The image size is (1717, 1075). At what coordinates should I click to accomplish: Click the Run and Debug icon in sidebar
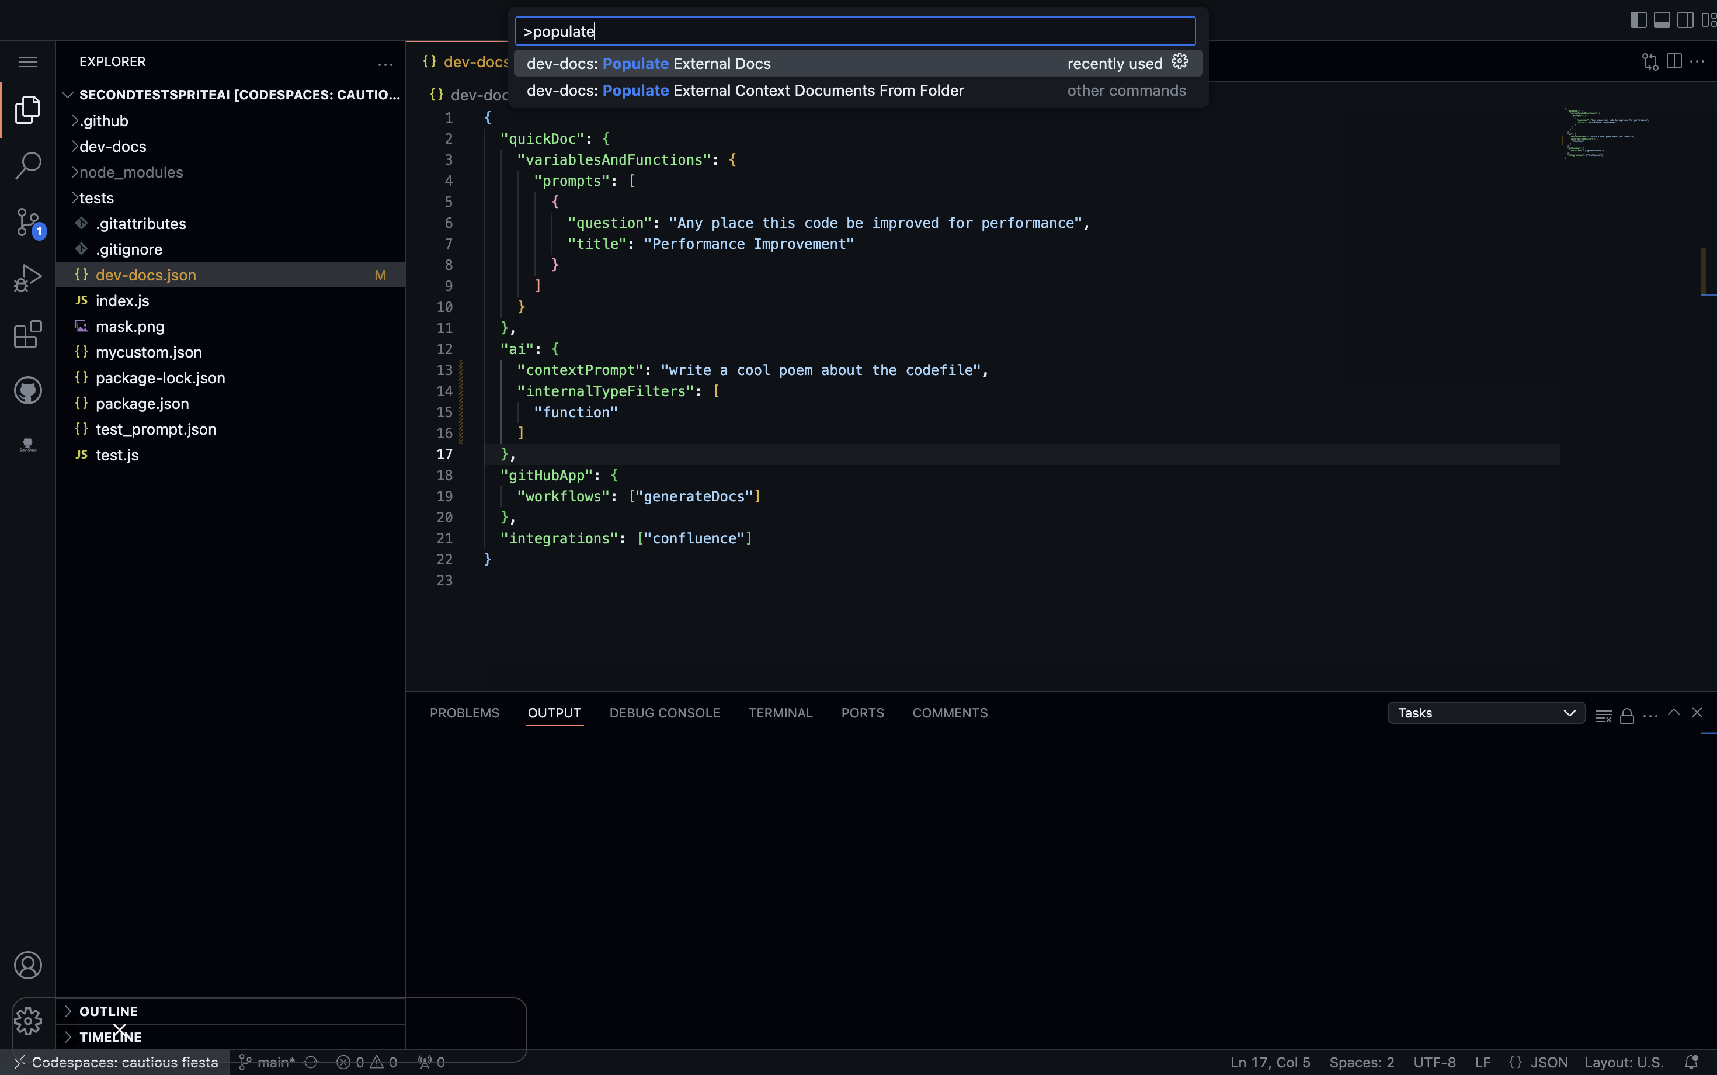(x=27, y=278)
